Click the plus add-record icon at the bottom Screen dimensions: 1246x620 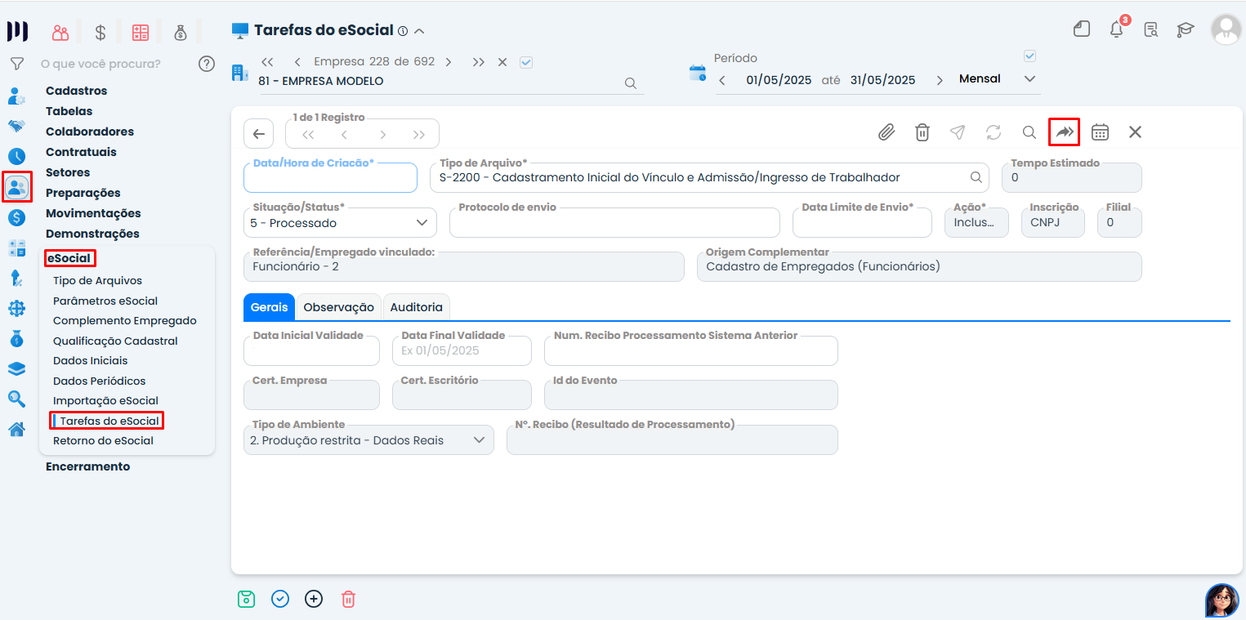pos(314,599)
